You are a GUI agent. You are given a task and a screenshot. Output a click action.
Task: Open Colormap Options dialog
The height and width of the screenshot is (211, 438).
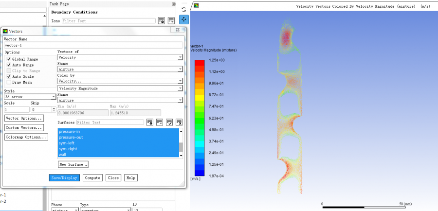[26, 137]
